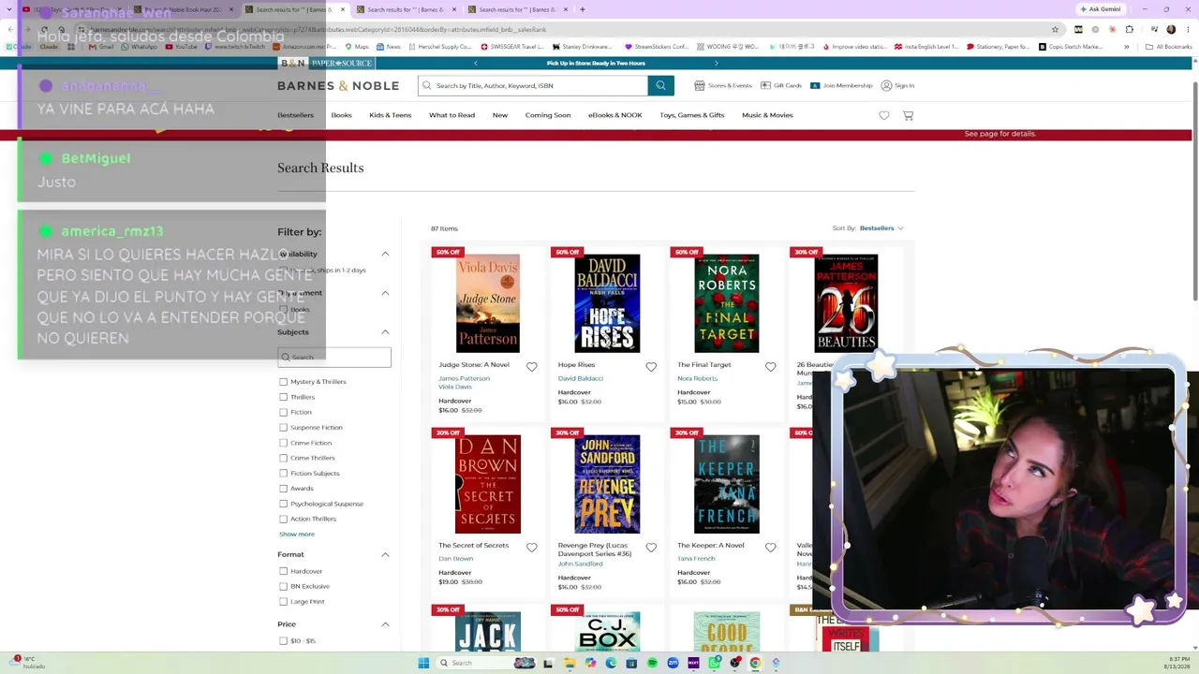Image resolution: width=1199 pixels, height=674 pixels.
Task: Open File Explorer from the taskbar
Action: coord(570,663)
